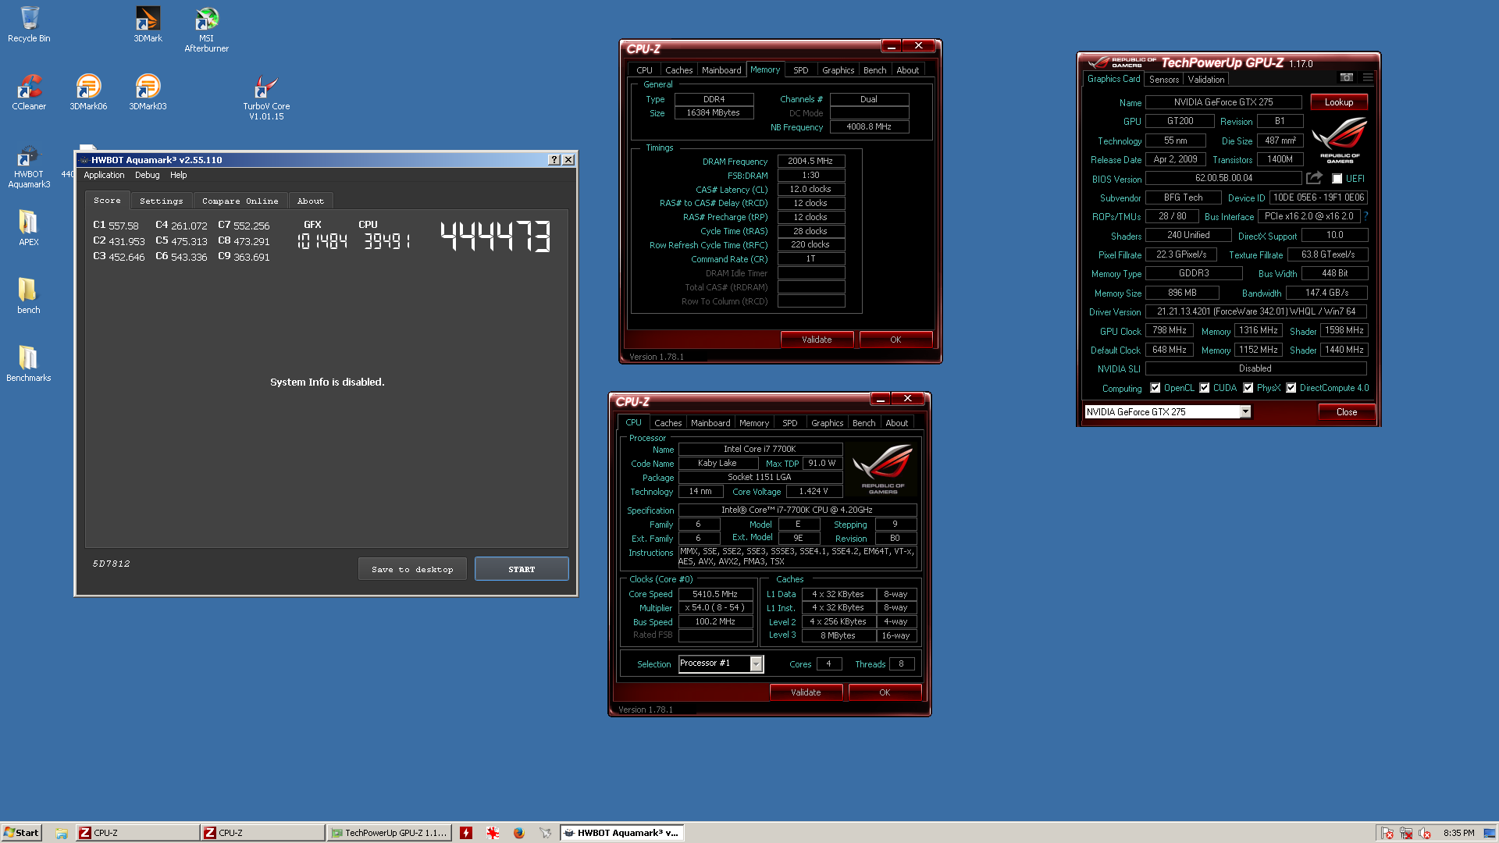Select the CCleaner desktop icon

pos(29,92)
